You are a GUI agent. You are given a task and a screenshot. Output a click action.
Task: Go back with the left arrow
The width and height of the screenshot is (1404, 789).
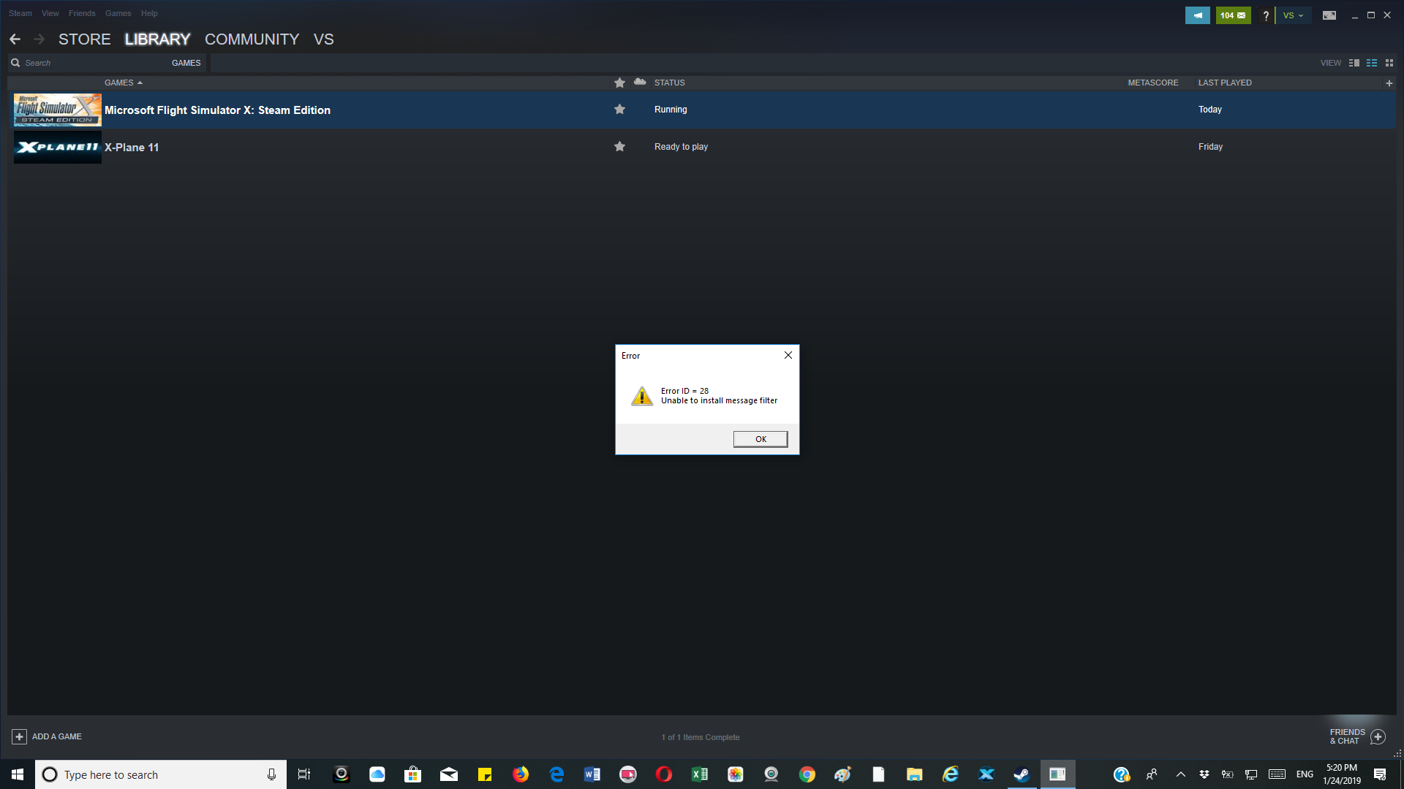pyautogui.click(x=15, y=39)
